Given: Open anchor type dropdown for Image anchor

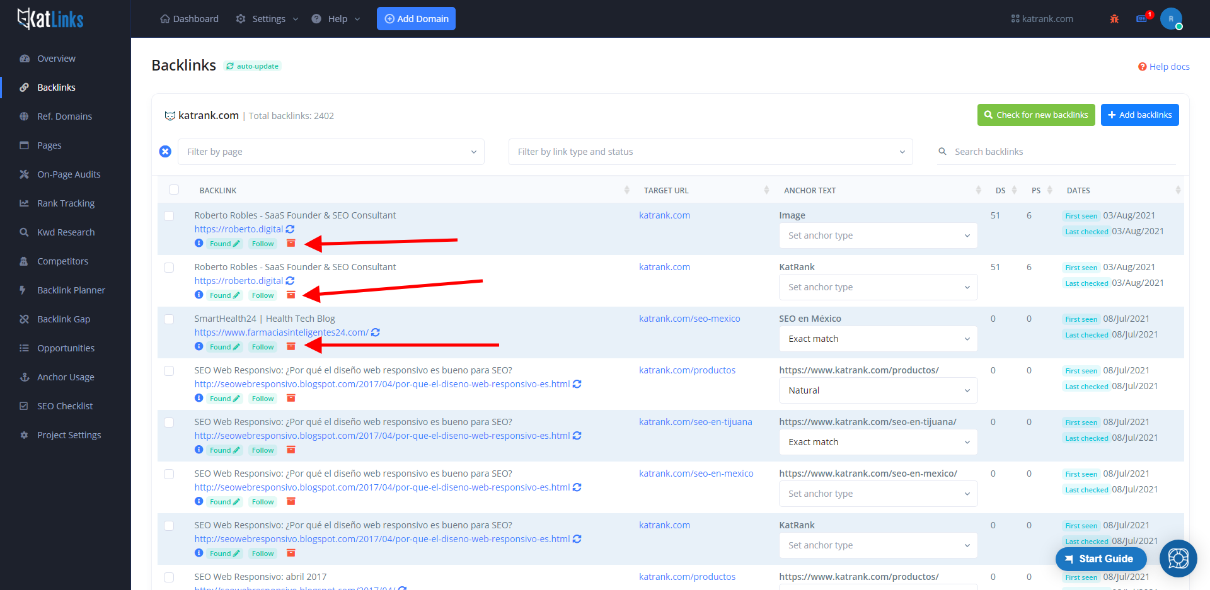Looking at the screenshot, I should [878, 235].
